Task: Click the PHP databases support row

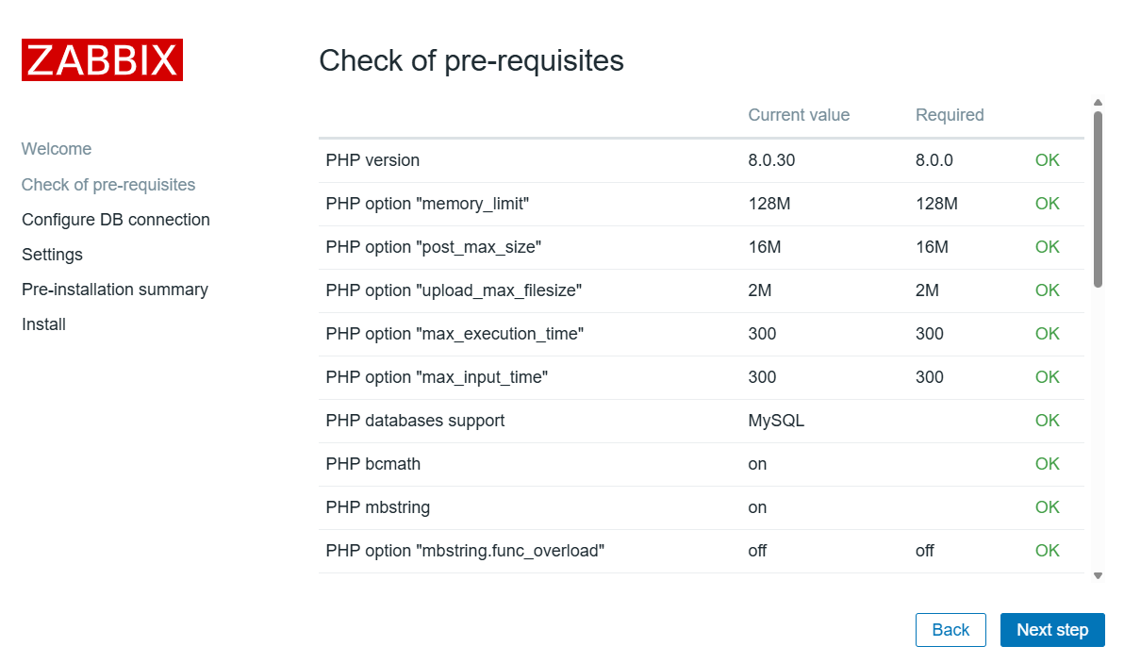Action: coord(415,421)
